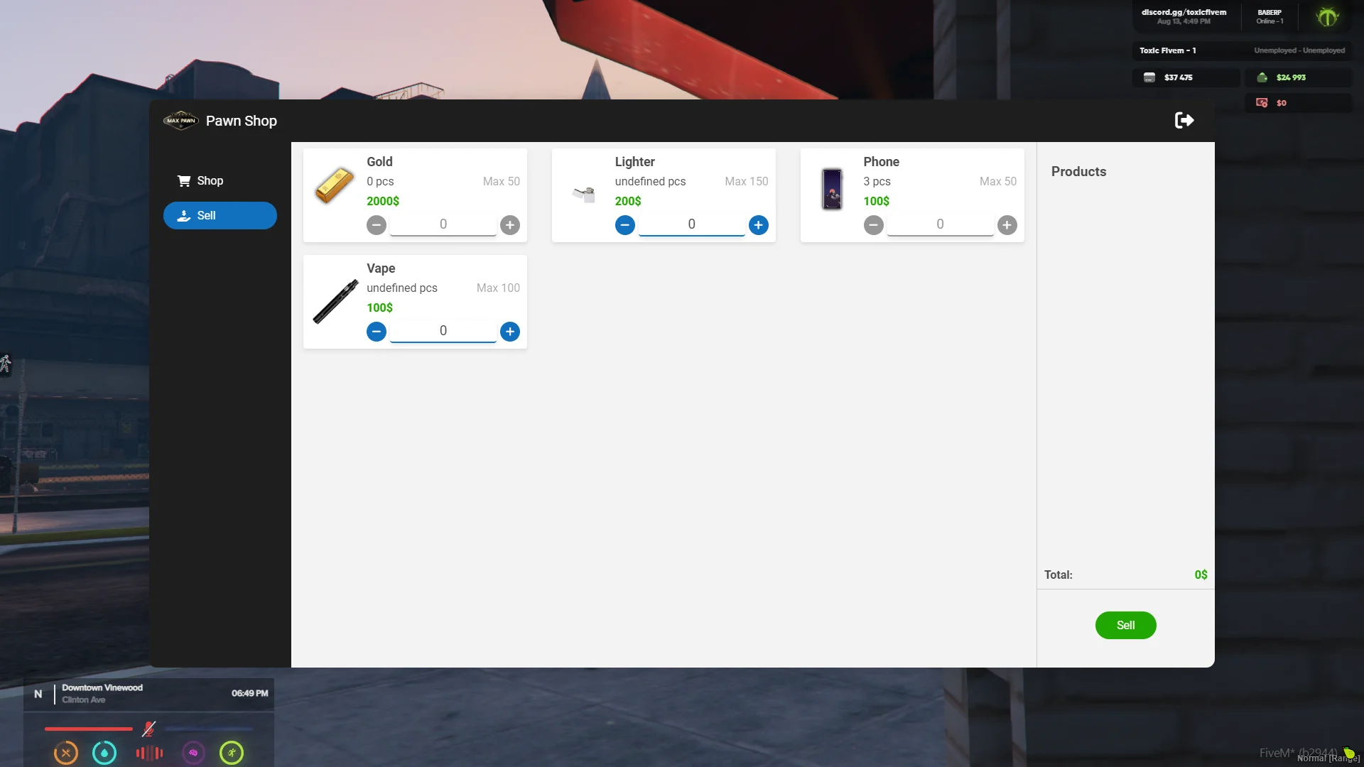
Task: Click the Vape quantity input field
Action: 443,331
